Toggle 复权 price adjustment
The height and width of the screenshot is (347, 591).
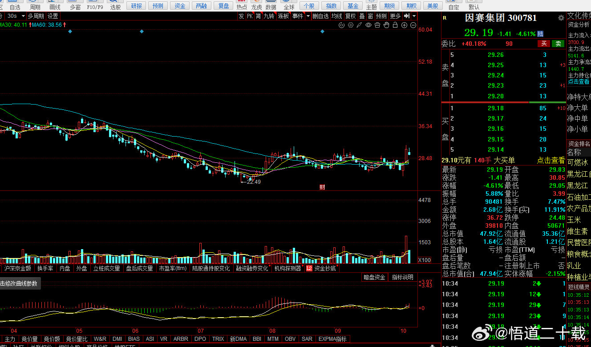(350, 16)
